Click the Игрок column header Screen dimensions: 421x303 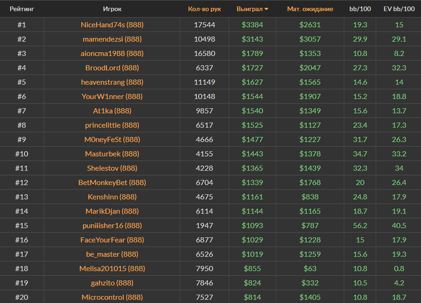point(112,9)
